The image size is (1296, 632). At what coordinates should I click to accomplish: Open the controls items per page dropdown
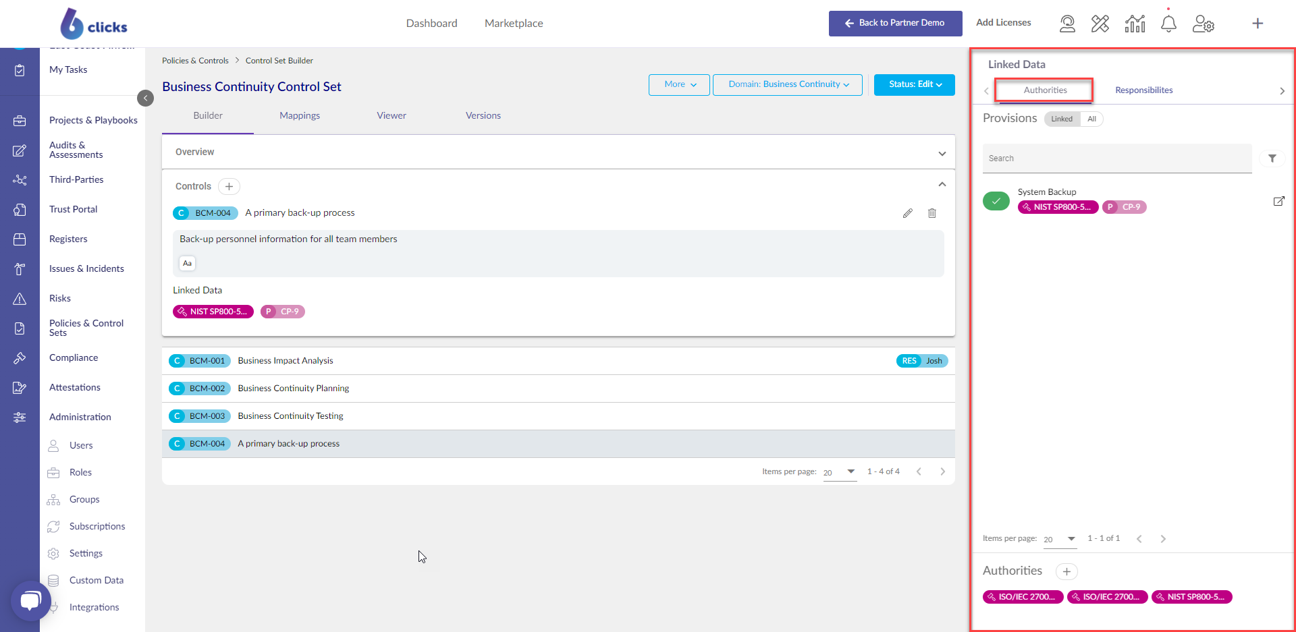tap(840, 472)
